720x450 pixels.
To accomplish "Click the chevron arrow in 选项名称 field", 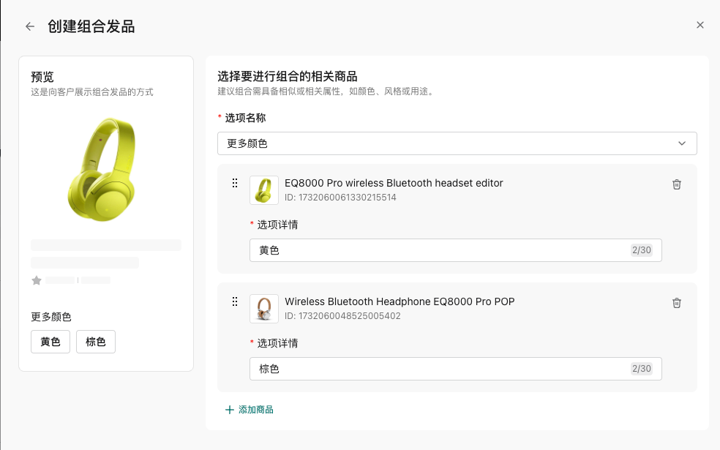I will point(682,143).
